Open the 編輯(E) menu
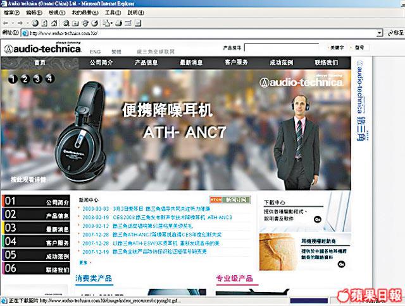The height and width of the screenshot is (306, 405). 34,13
